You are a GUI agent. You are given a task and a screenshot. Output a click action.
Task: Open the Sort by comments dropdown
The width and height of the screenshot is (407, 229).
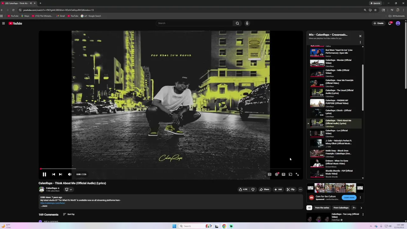point(69,214)
